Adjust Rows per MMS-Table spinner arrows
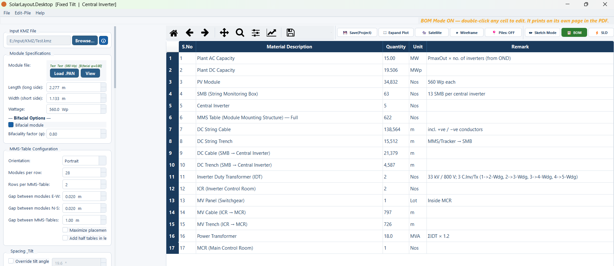614x266 pixels. (x=104, y=184)
